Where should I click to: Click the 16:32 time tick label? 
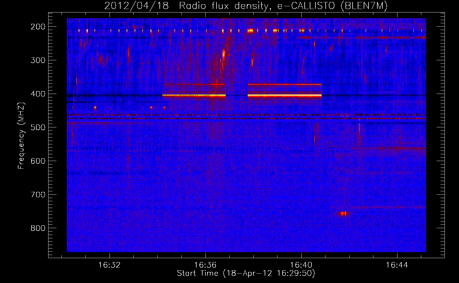[x=110, y=265]
